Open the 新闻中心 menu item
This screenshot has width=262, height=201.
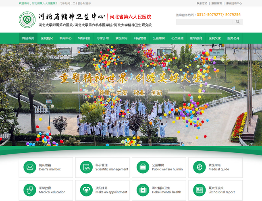click(65, 38)
